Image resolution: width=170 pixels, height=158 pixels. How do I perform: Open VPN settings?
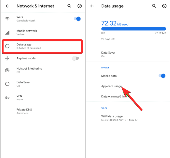tap(43, 98)
